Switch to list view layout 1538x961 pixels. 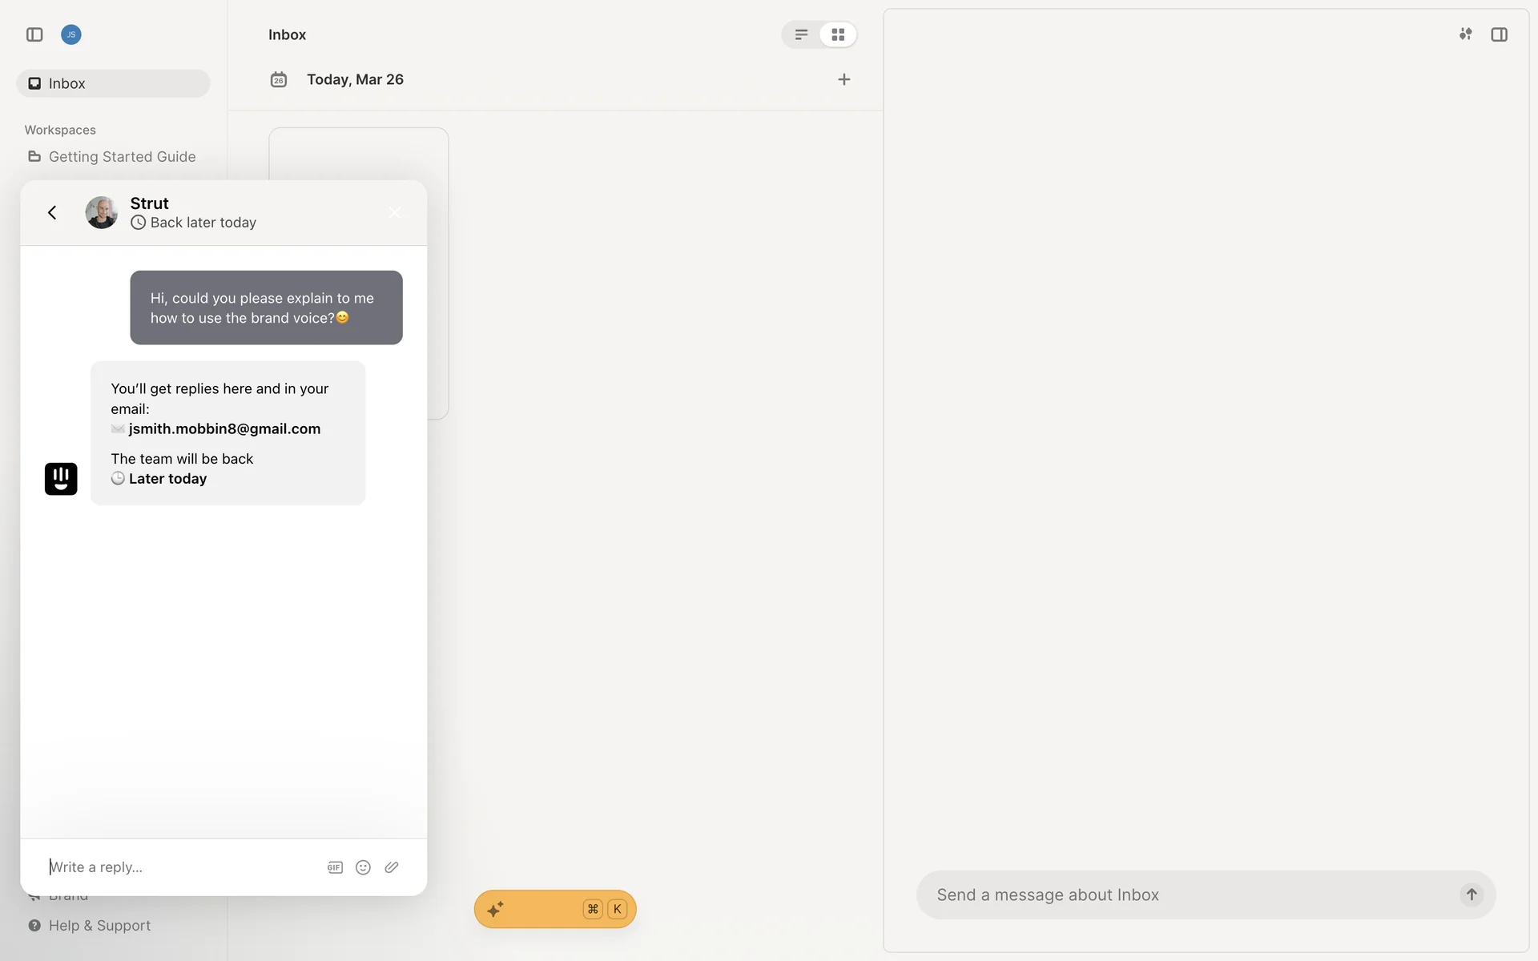coord(801,34)
